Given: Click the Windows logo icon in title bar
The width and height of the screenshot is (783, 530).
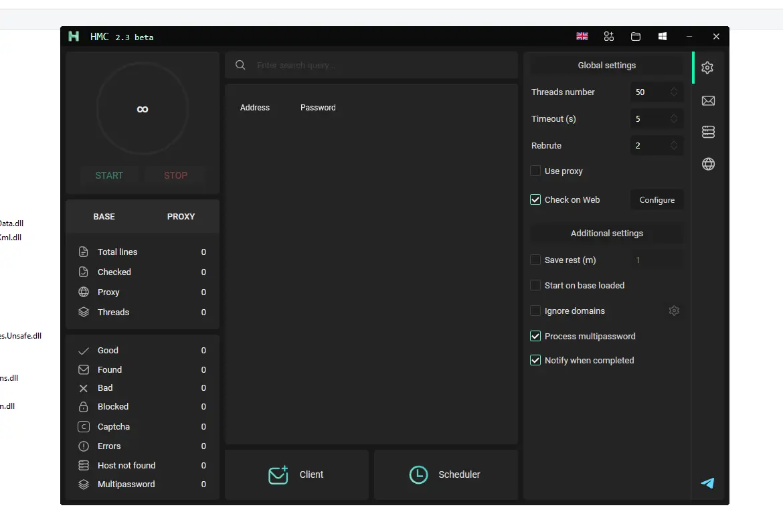Looking at the screenshot, I should (662, 36).
